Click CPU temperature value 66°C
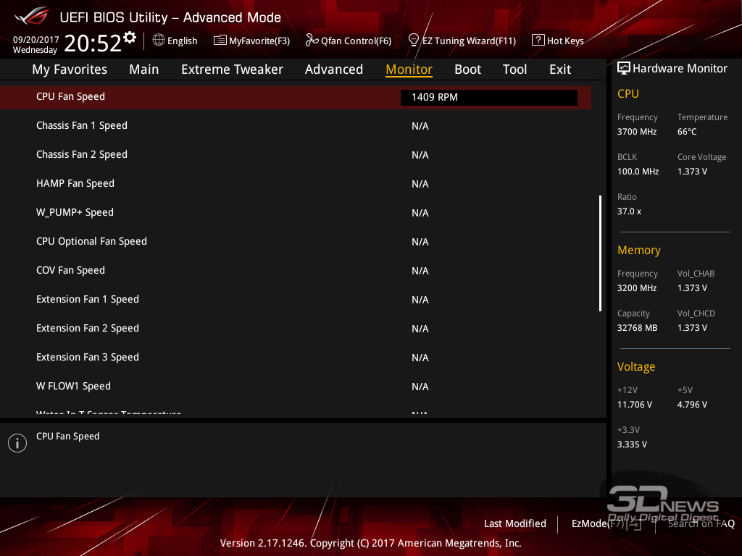 pyautogui.click(x=687, y=132)
